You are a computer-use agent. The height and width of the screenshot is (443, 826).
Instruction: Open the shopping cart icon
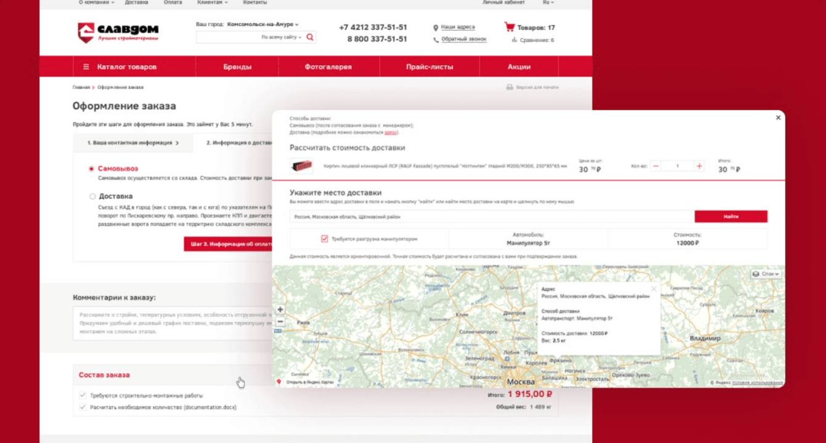pyautogui.click(x=509, y=27)
